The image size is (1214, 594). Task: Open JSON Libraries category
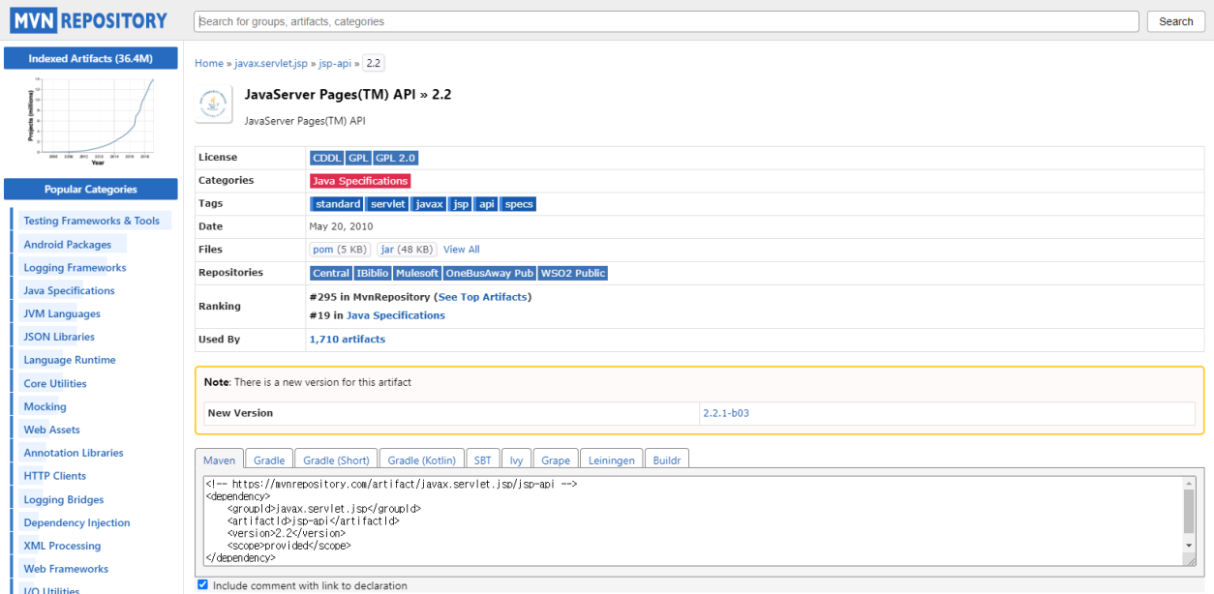tap(59, 338)
